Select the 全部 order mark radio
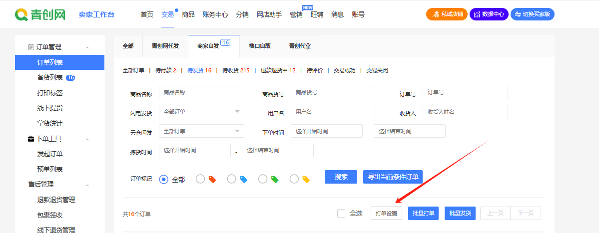Screen dimensions: 599x233 coord(163,179)
